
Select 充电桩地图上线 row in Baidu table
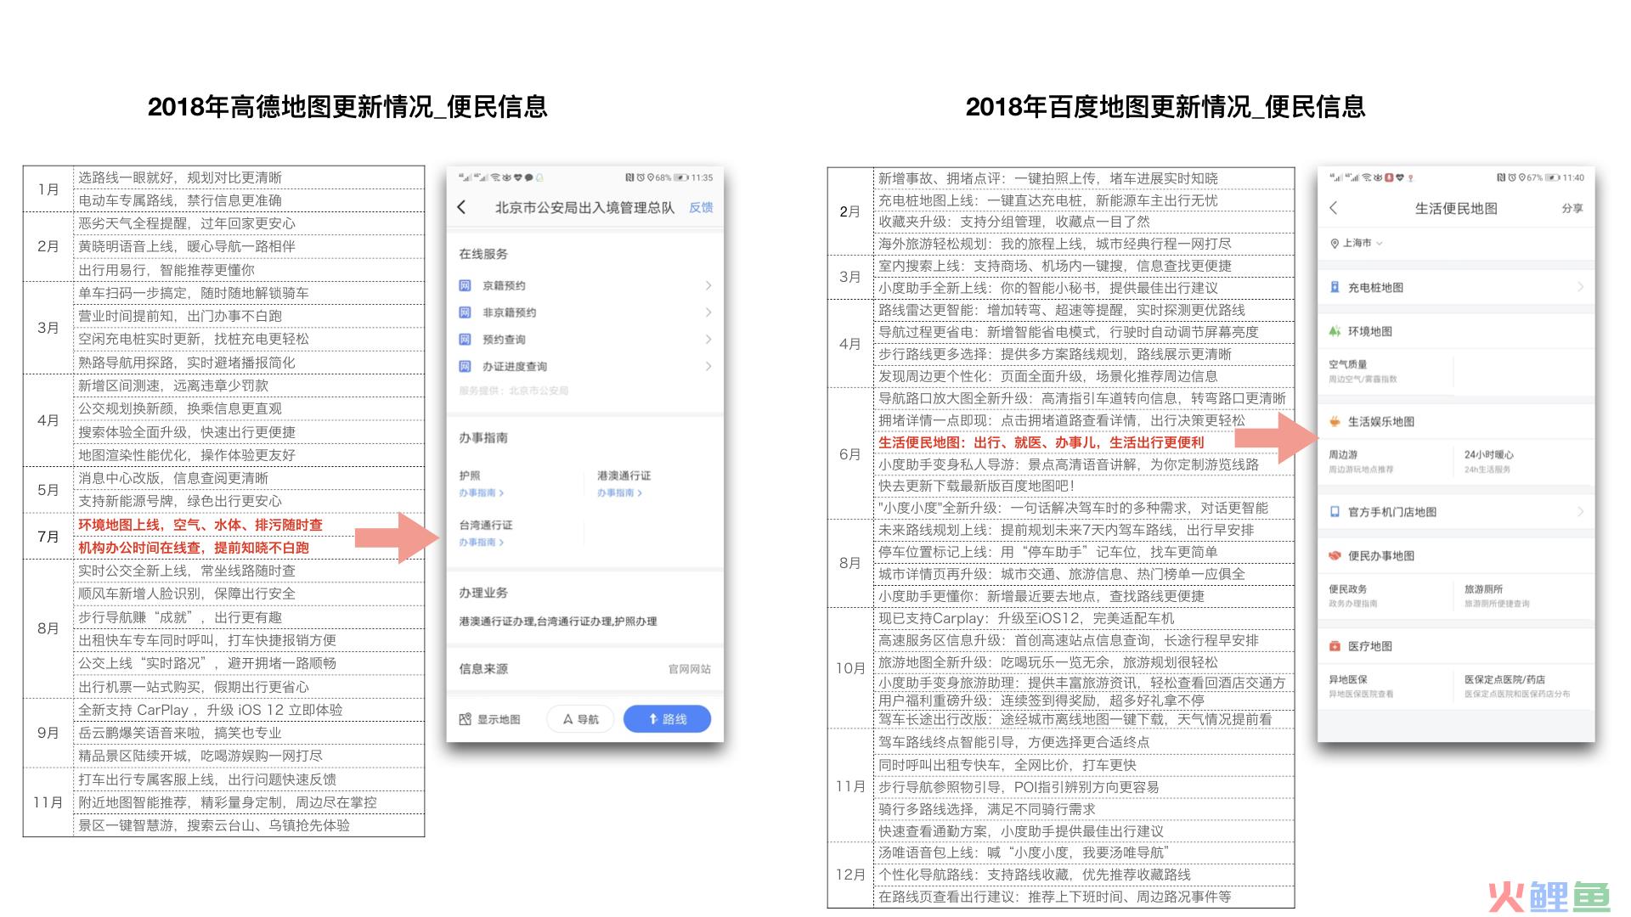(1084, 200)
